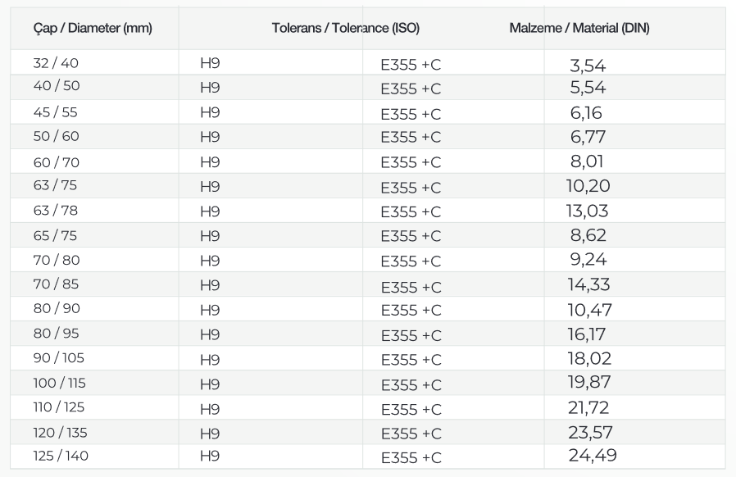This screenshot has height=477, width=736.
Task: Click the Malzeme / Material (DIN) header
Action: coord(579,29)
